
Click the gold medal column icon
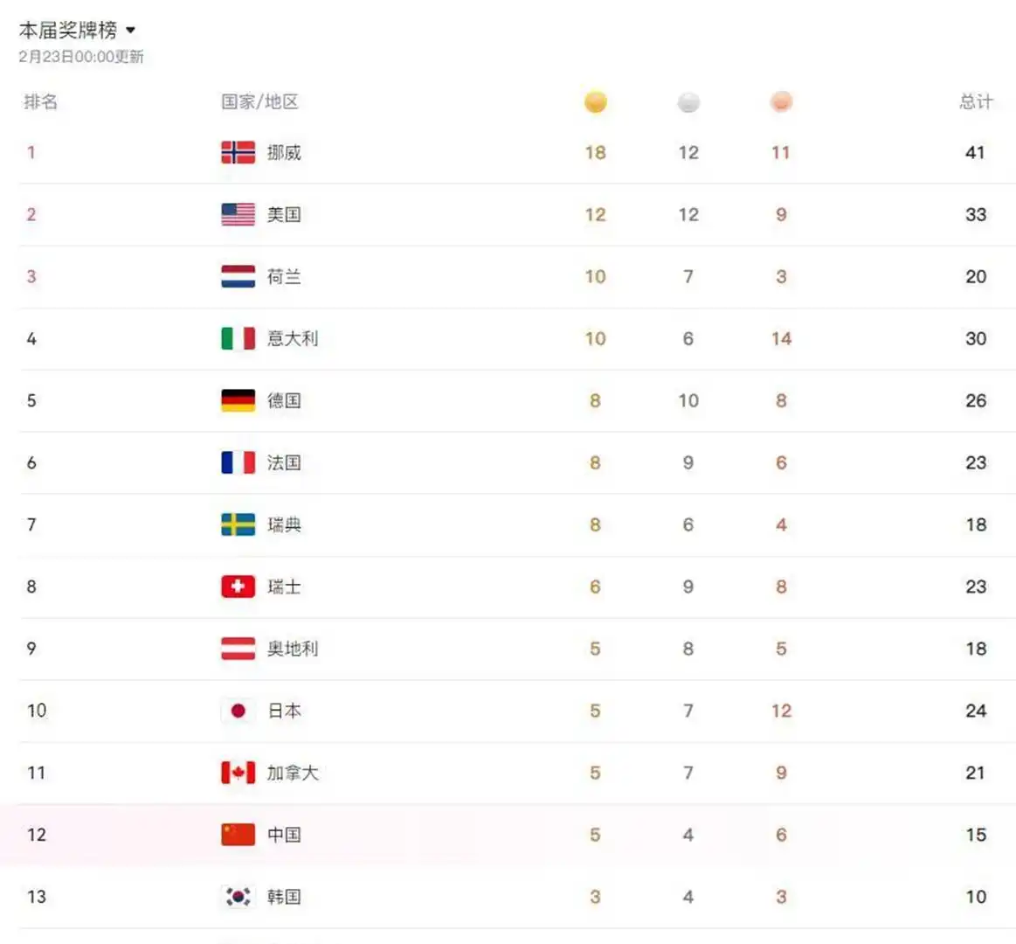pos(595,102)
